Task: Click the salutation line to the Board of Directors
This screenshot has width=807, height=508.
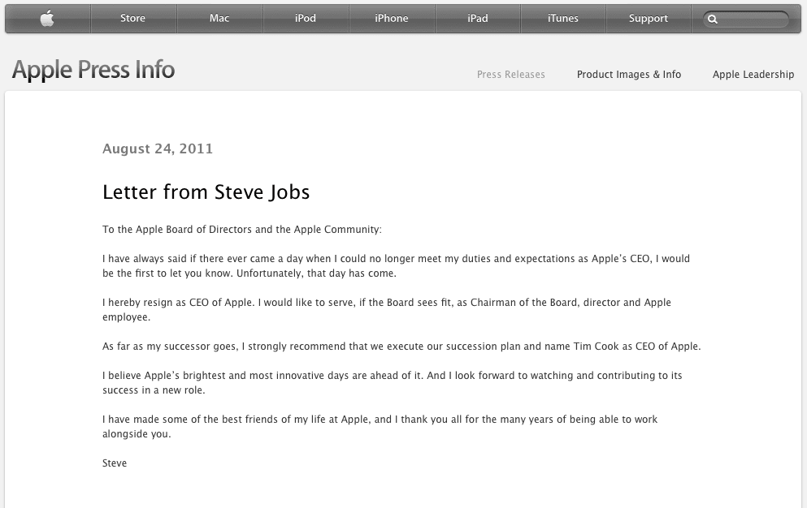Action: click(242, 230)
